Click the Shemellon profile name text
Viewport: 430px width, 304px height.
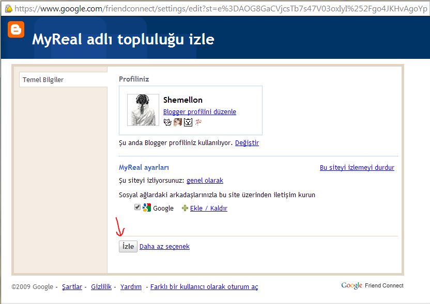coord(183,100)
